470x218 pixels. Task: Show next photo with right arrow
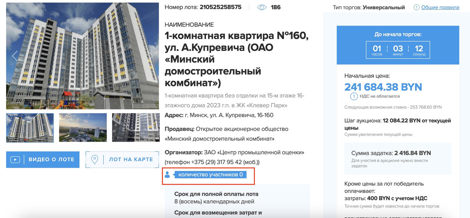click(150, 56)
